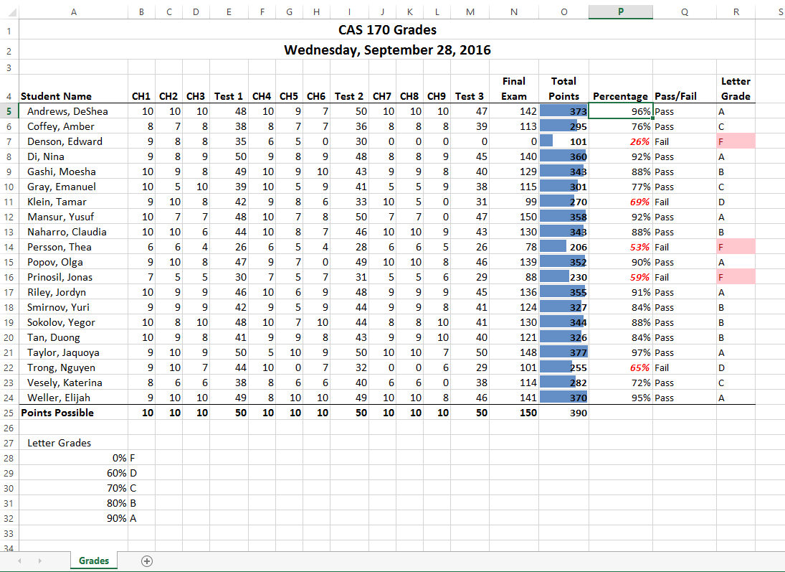Select row 5 header
Image resolution: width=785 pixels, height=572 pixels.
pyautogui.click(x=9, y=111)
